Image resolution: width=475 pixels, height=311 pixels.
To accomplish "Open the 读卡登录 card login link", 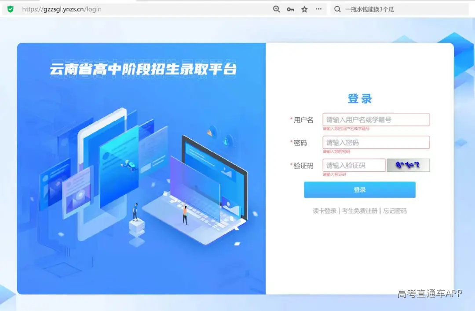I will [x=325, y=211].
